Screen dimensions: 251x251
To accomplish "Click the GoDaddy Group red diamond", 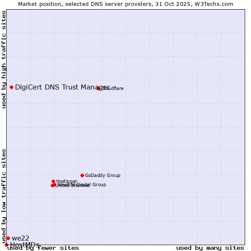I will tap(82, 175).
